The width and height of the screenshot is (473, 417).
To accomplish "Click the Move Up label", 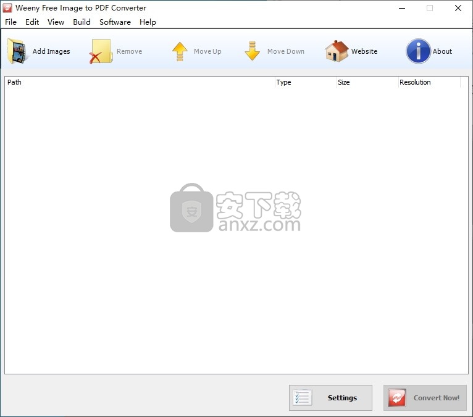I will pyautogui.click(x=207, y=51).
